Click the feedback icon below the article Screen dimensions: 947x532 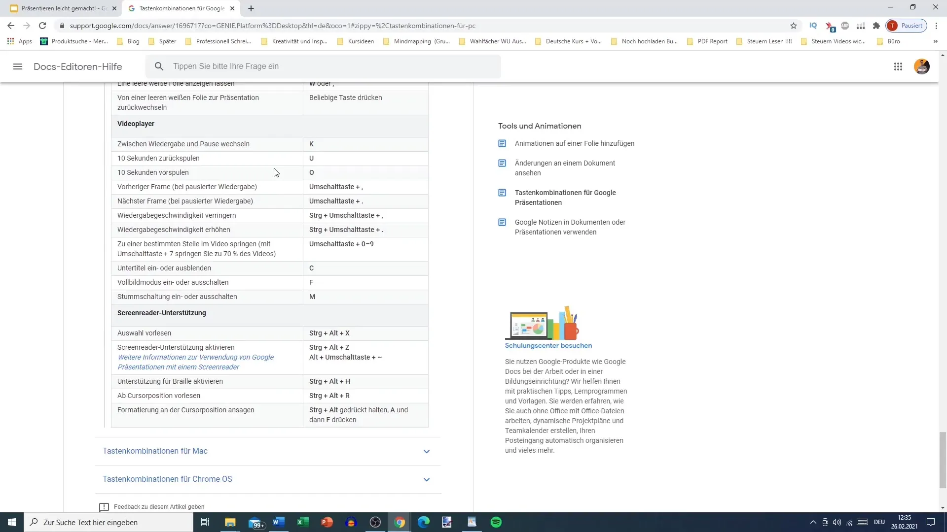pos(104,507)
